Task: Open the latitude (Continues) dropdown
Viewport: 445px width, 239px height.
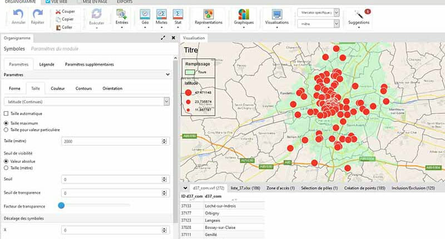Action: click(x=166, y=101)
